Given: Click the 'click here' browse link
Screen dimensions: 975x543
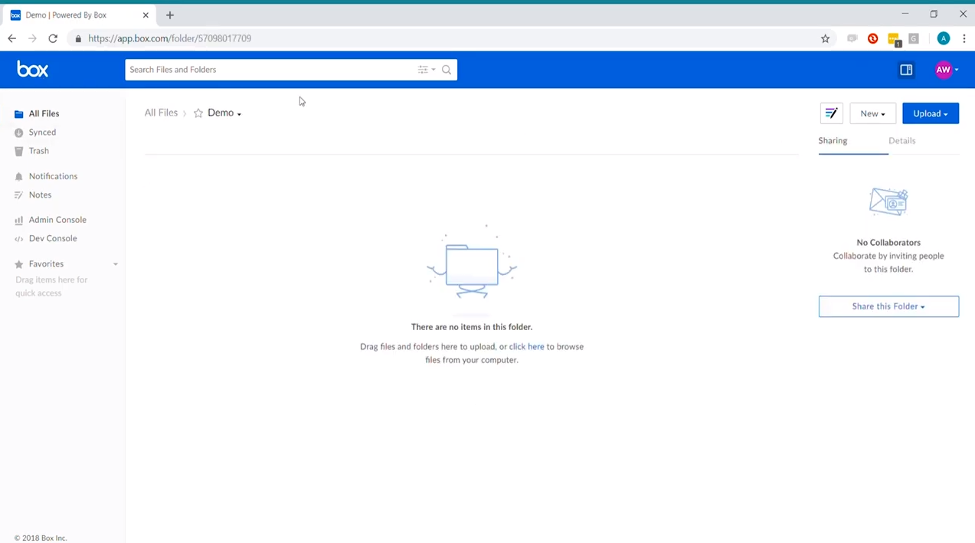Looking at the screenshot, I should tap(526, 347).
